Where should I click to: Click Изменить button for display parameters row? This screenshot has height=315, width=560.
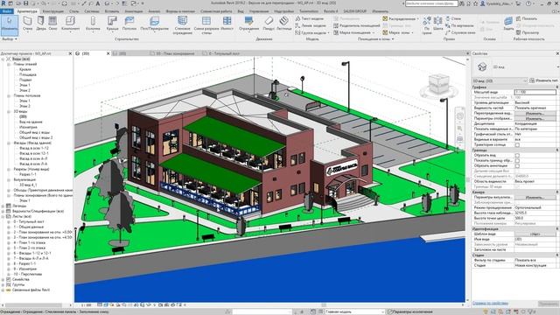[535, 119]
